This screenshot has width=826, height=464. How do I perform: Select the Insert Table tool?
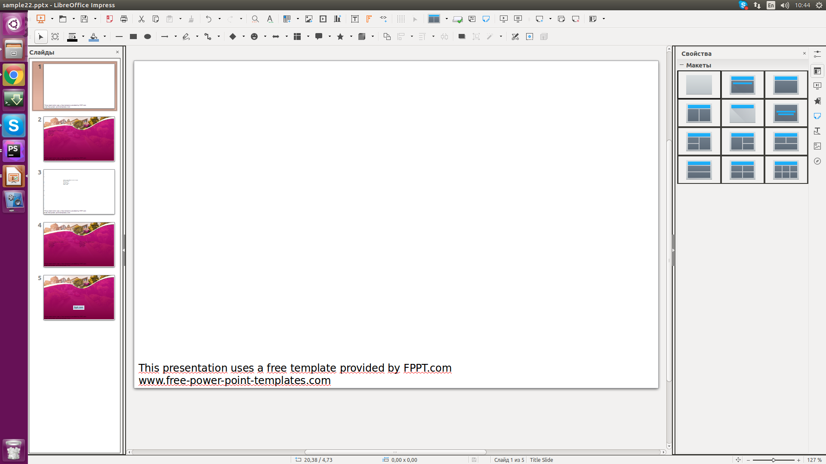(287, 19)
